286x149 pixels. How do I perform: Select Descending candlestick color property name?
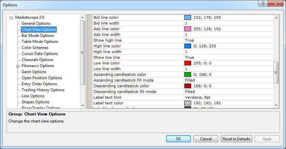121,86
